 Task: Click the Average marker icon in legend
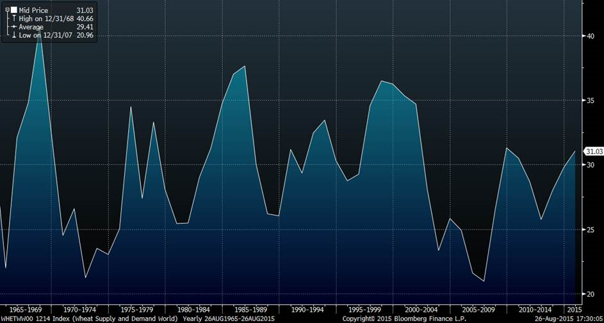(13, 27)
